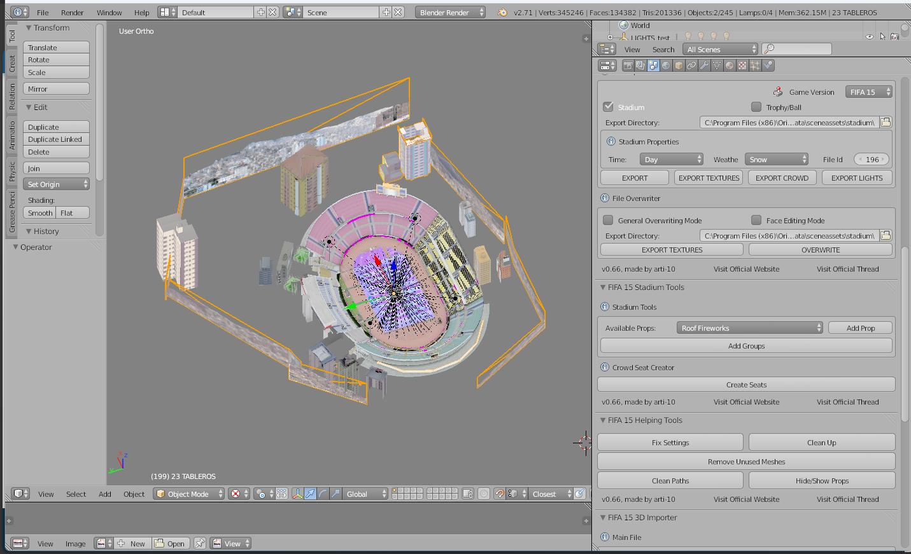The height and width of the screenshot is (554, 911).
Task: Click folder icon beside Stadium Export Directory
Action: pos(886,122)
